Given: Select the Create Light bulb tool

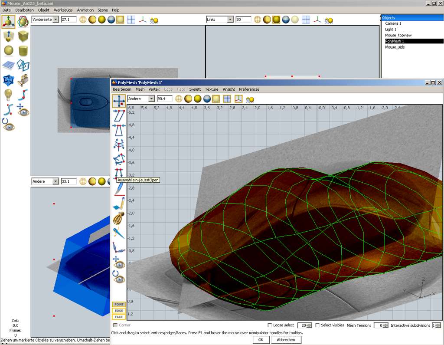Looking at the screenshot, I should point(9,95).
